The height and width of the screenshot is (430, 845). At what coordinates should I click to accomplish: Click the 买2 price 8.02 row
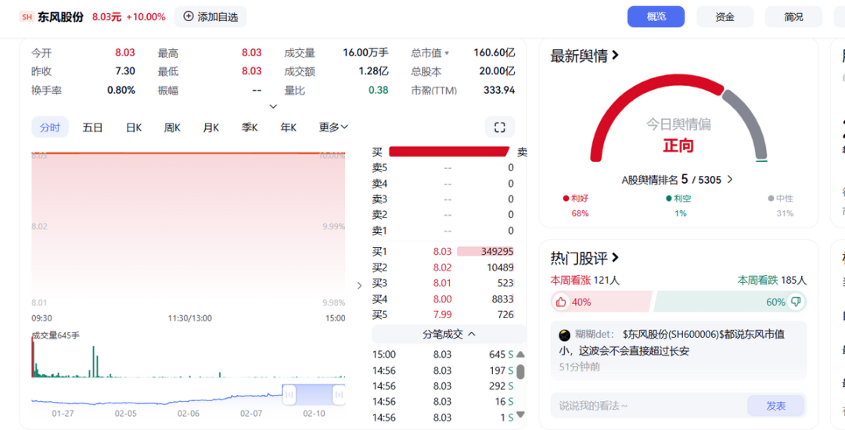click(443, 267)
